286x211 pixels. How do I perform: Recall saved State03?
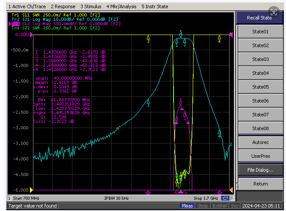tap(260, 59)
